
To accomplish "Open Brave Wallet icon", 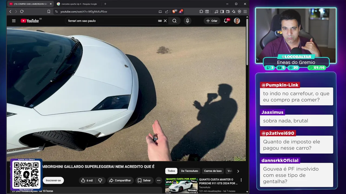I will coord(228,12).
